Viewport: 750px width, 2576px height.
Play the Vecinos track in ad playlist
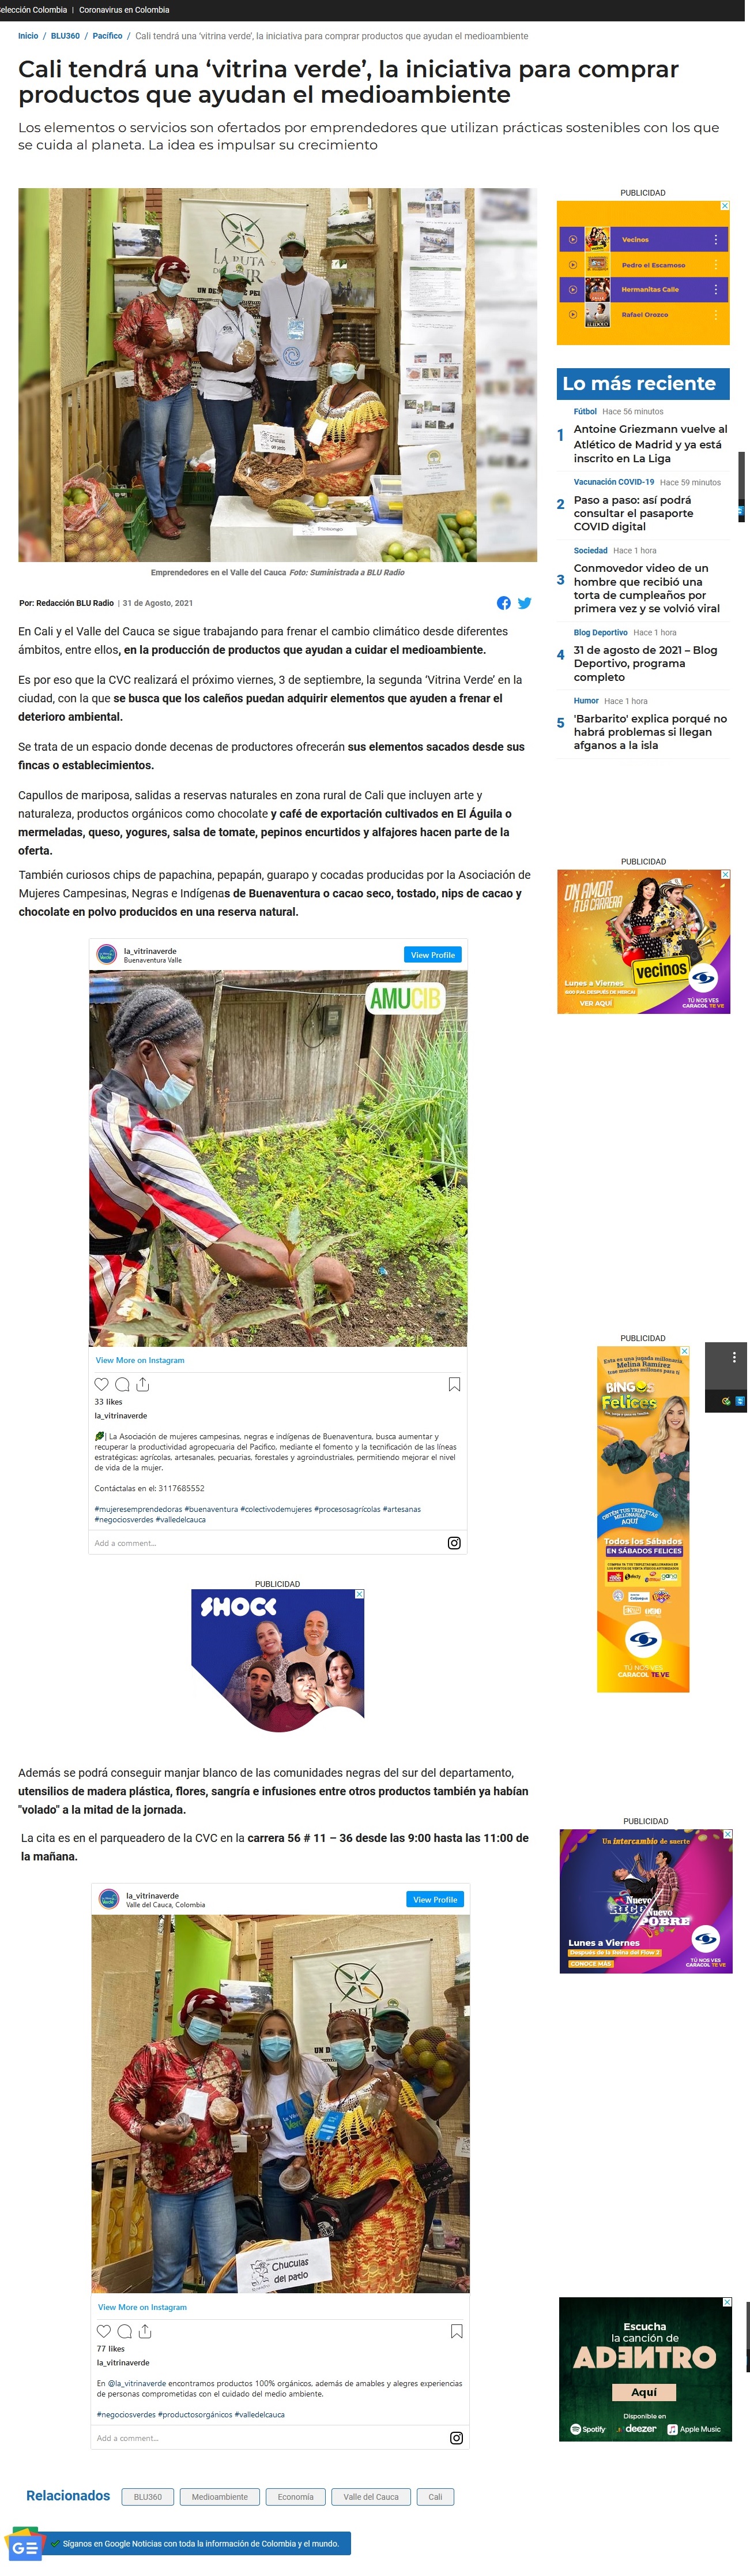tap(572, 240)
